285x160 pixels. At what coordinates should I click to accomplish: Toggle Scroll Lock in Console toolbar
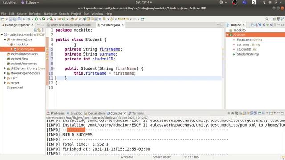coord(244,113)
